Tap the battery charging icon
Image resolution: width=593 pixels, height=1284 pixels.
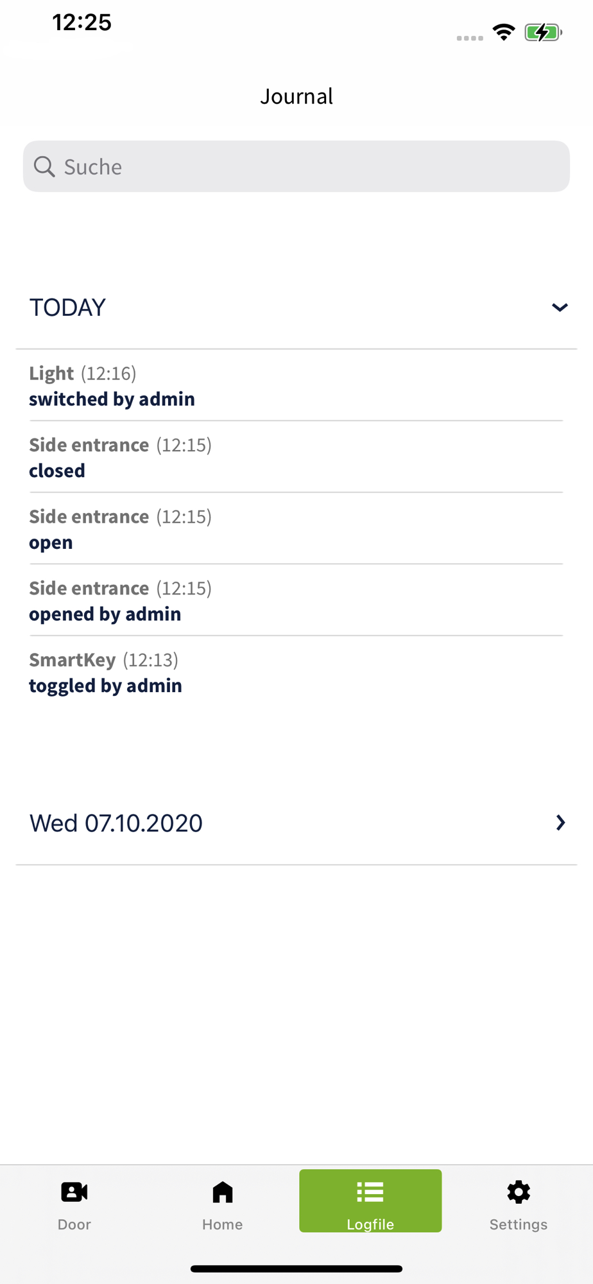(x=543, y=32)
